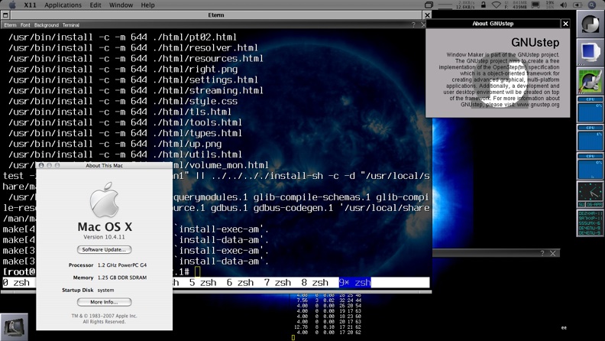605x341 pixels.
Task: Click question mark on lower background window
Action: tap(542, 253)
